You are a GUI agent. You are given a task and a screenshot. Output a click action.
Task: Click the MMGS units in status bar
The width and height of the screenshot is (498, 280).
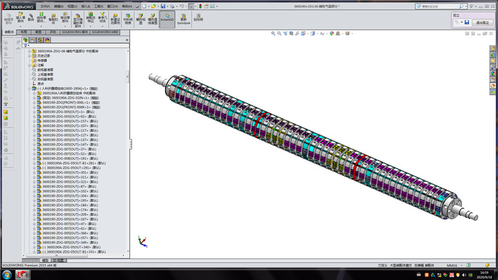(x=453, y=266)
